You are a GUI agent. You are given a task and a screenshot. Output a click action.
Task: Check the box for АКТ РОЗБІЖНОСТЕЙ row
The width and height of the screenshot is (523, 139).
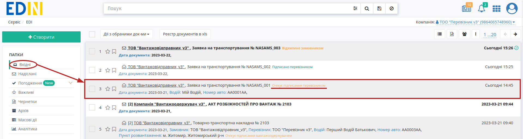coord(92,107)
